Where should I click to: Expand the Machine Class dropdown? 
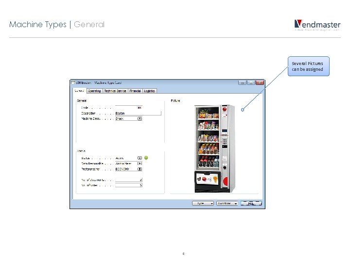click(x=140, y=118)
